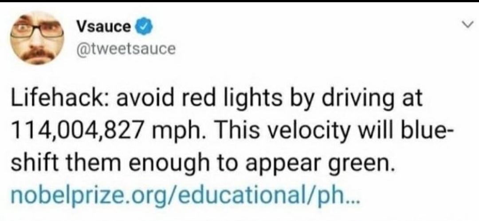Open Vsauce's profile picture
Screen dimensions: 479x221
(x=38, y=38)
